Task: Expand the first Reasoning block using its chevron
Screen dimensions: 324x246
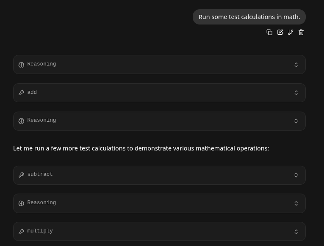Action: tap(296, 65)
